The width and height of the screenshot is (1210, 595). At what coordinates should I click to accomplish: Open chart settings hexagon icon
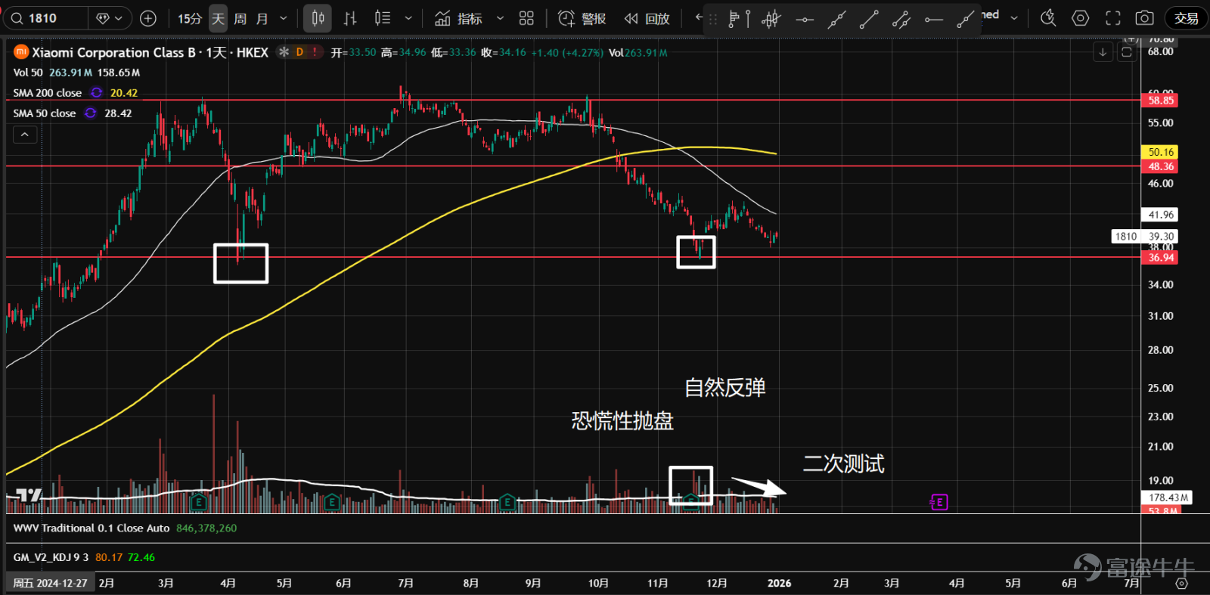(x=1081, y=18)
